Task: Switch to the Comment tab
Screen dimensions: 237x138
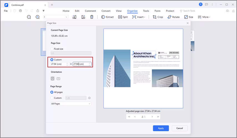Action: [90, 11]
